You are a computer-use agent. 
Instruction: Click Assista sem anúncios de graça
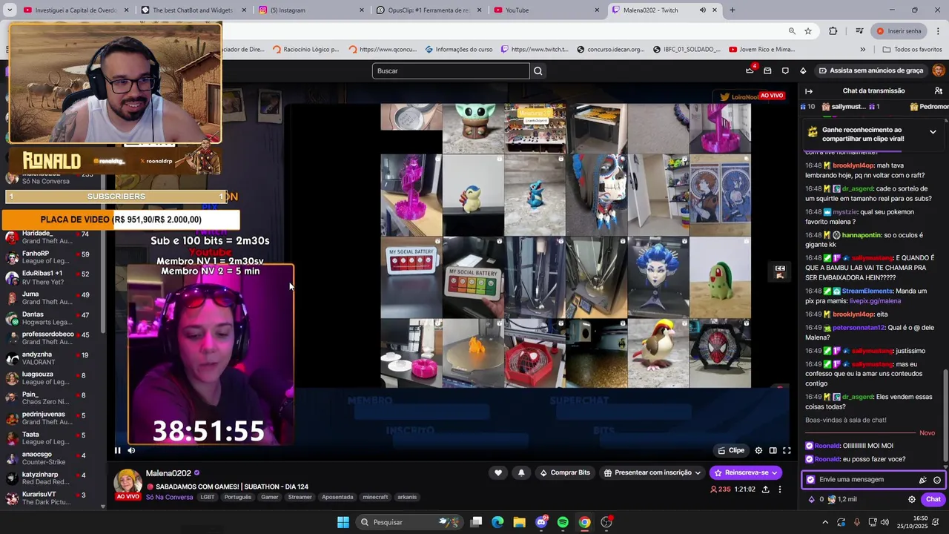870,70
